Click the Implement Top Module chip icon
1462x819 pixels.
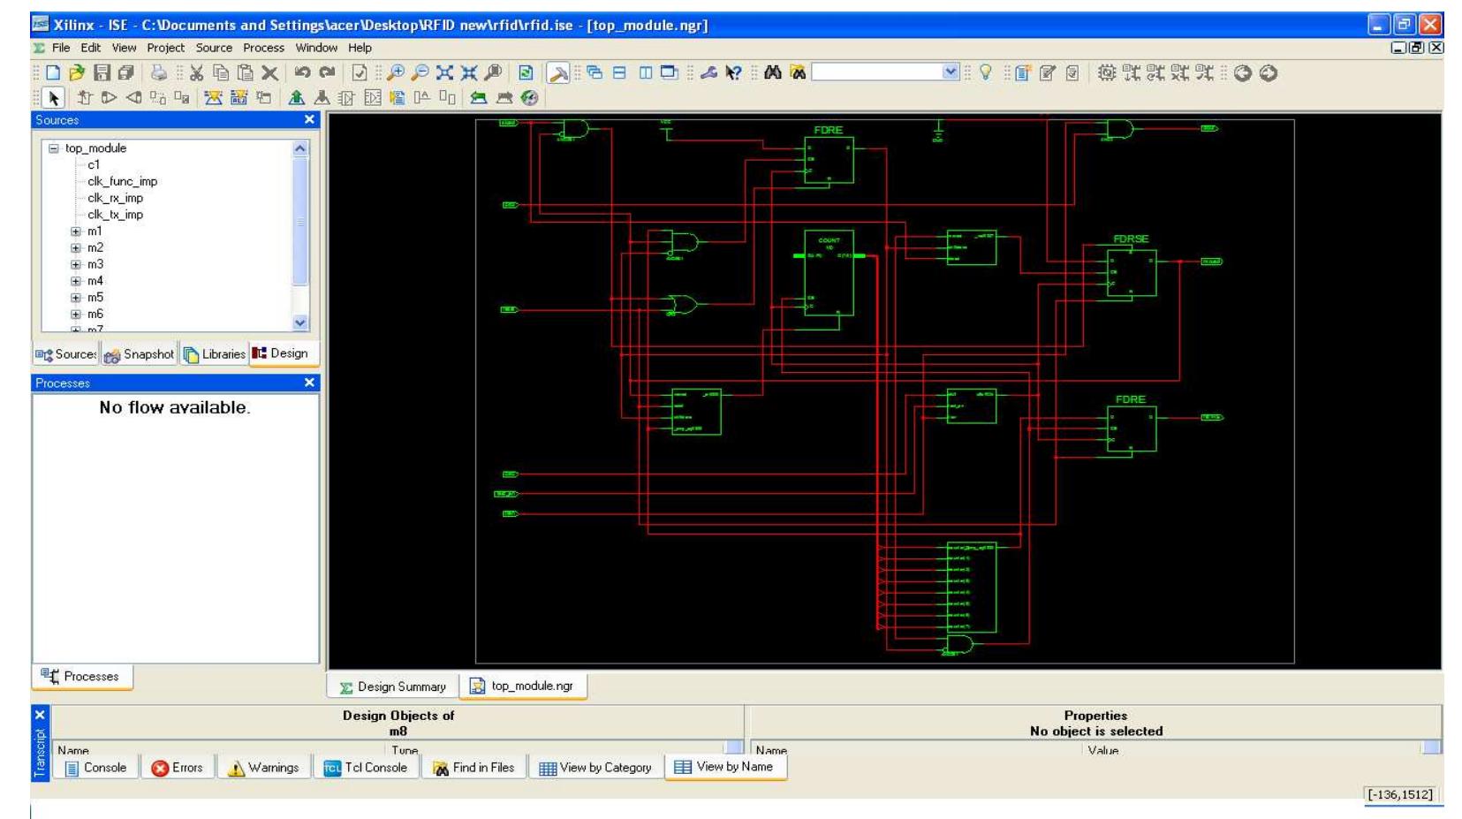coord(1107,73)
